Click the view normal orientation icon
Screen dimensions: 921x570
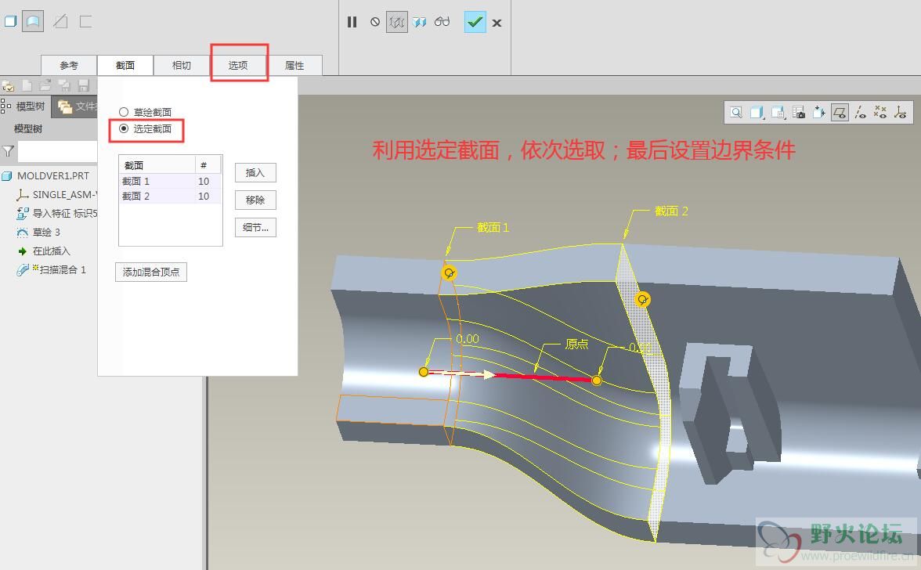pos(819,112)
